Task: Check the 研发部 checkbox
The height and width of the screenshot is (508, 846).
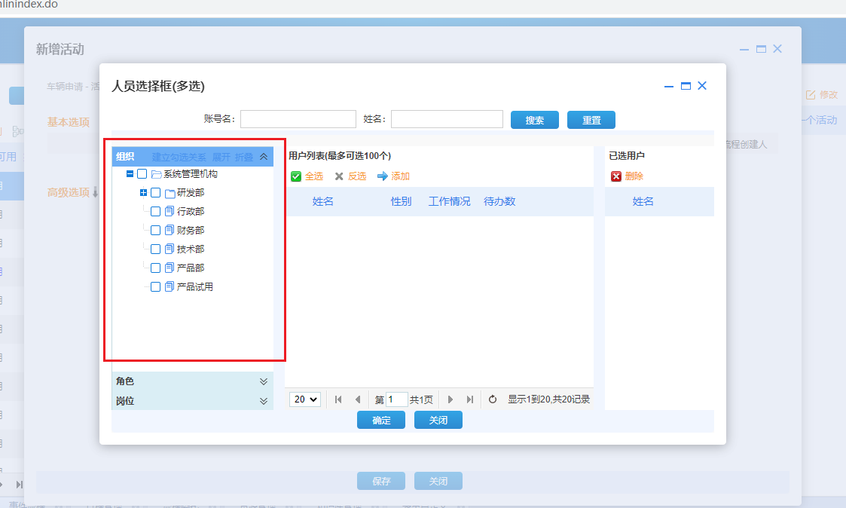Action: [155, 193]
